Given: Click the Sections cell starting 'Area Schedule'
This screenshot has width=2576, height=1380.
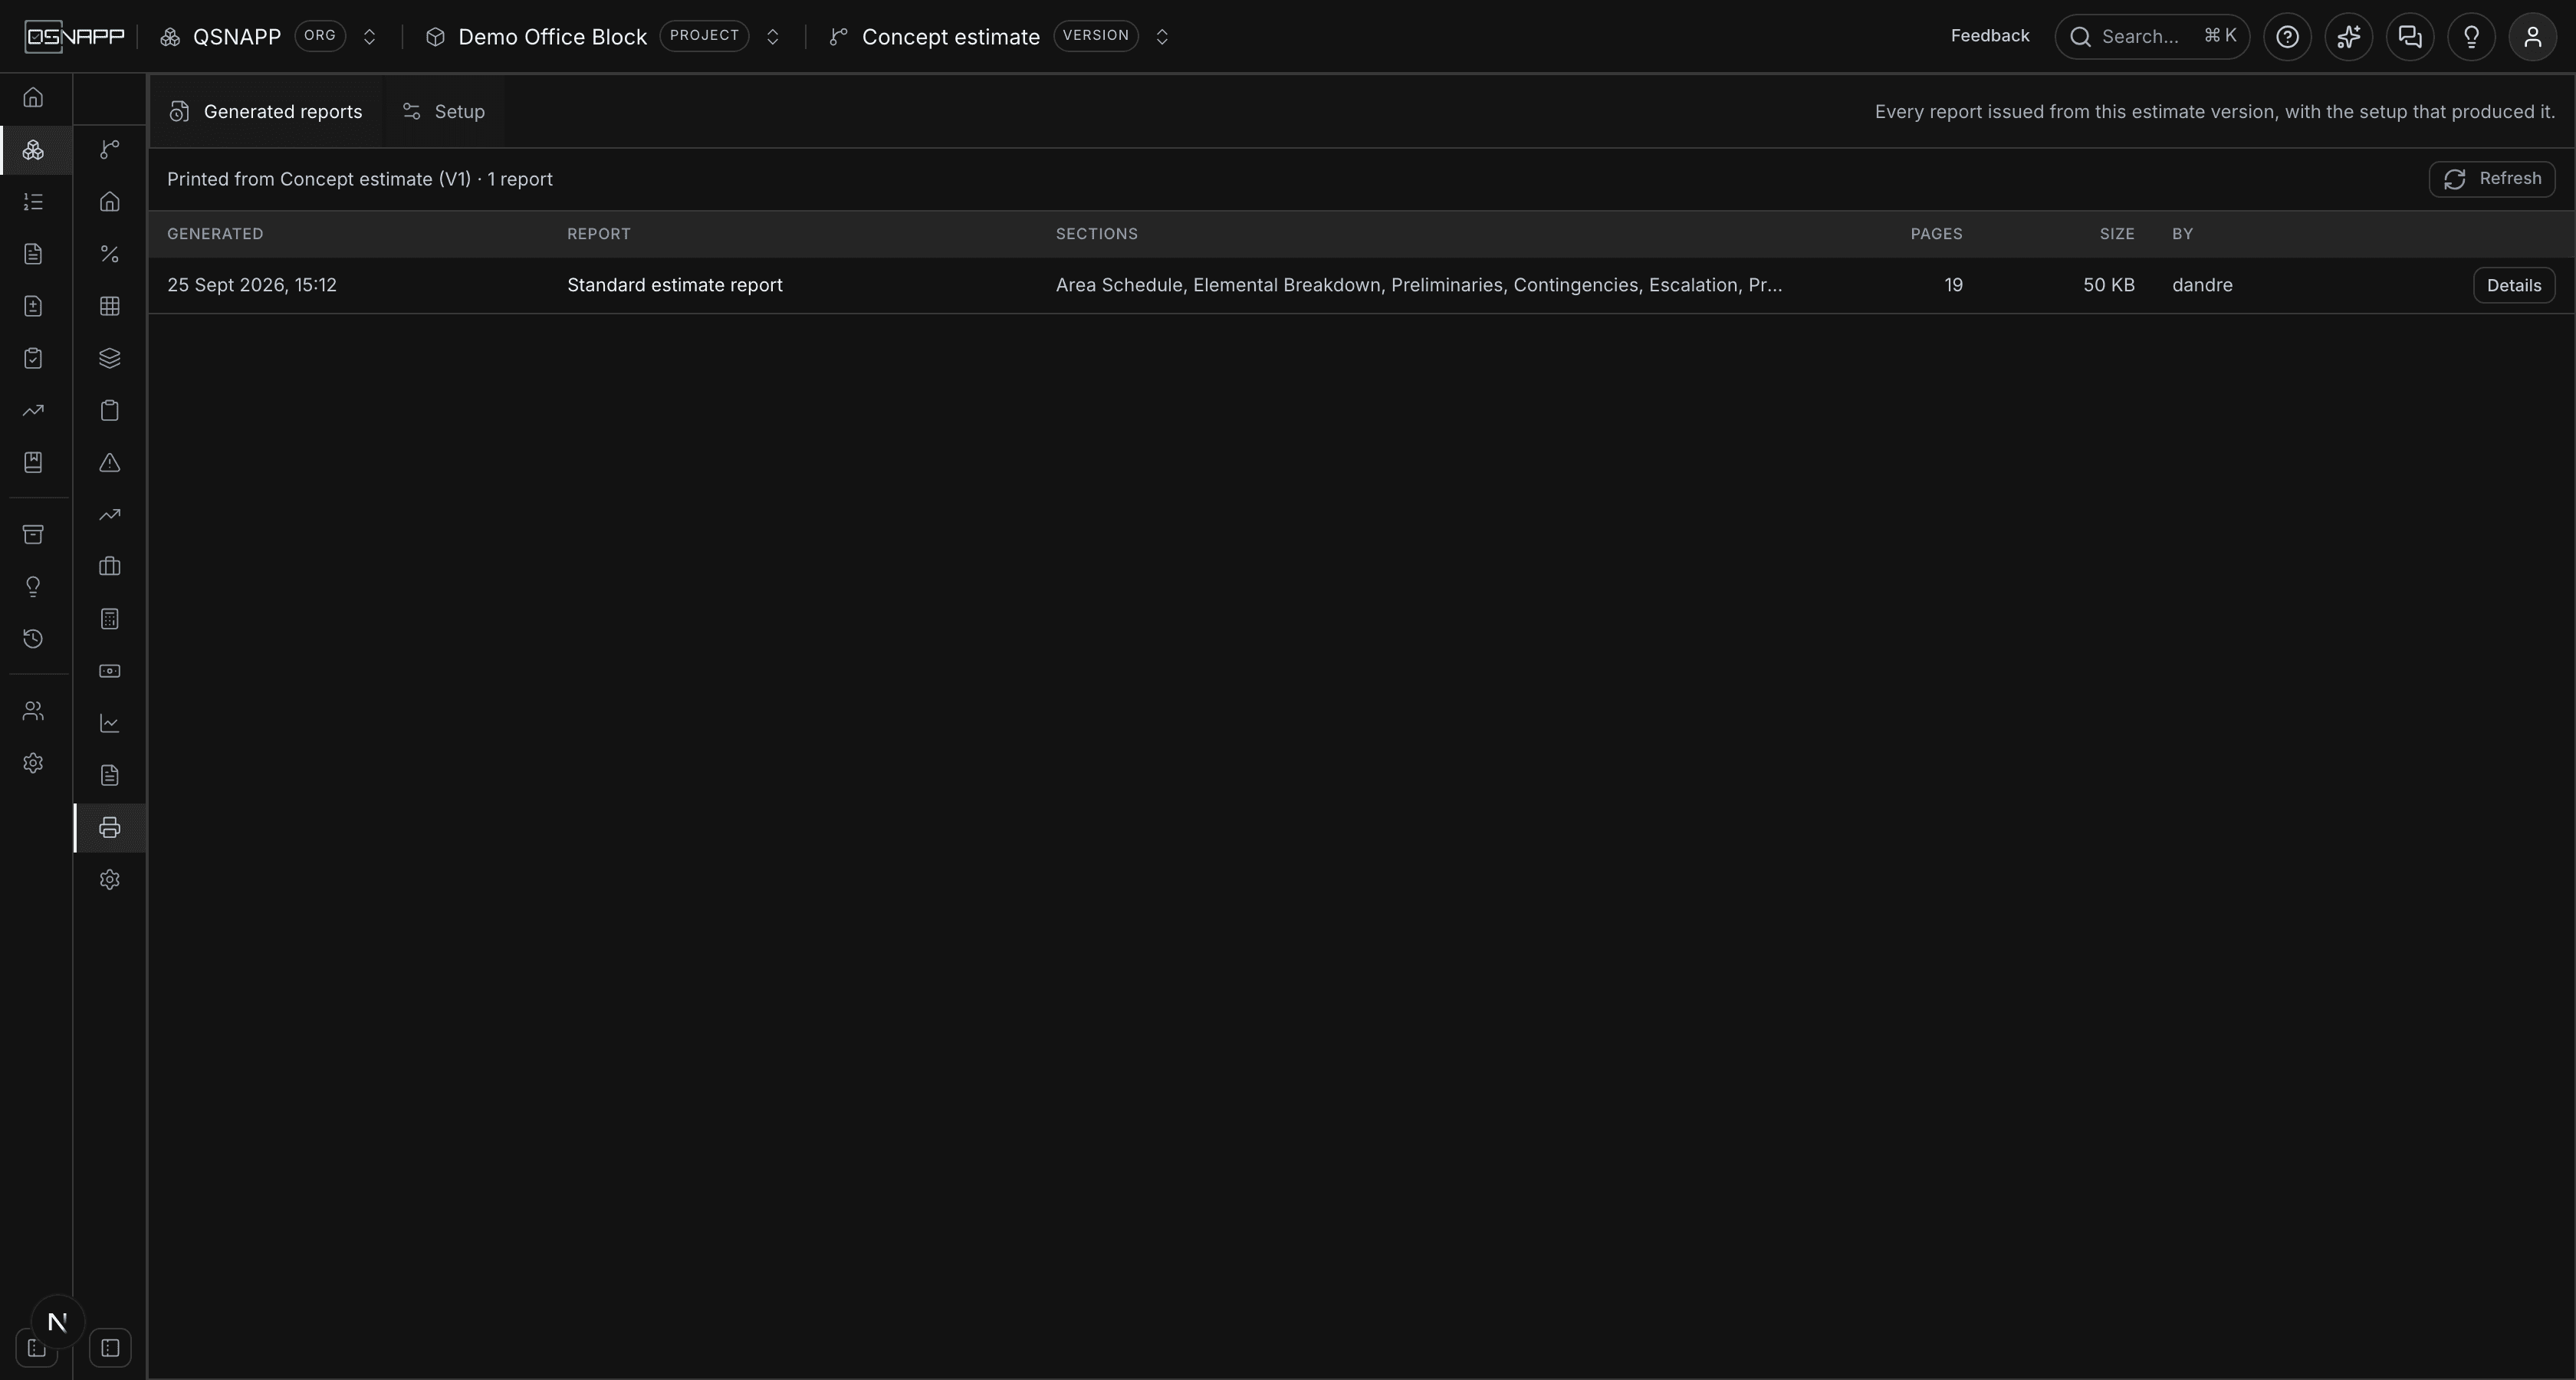Looking at the screenshot, I should [1418, 285].
